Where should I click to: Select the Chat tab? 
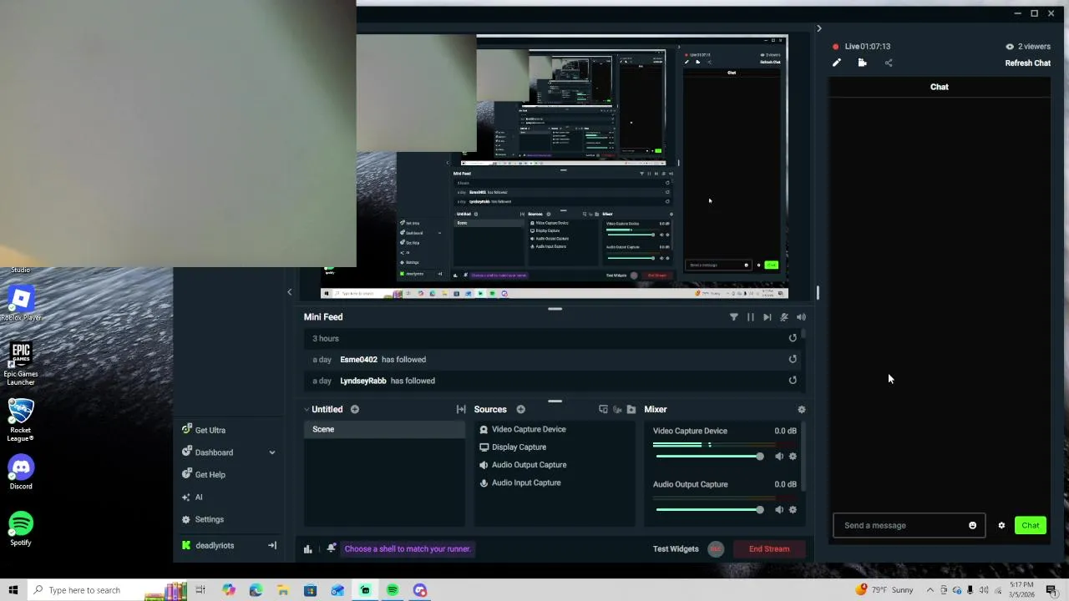click(940, 87)
